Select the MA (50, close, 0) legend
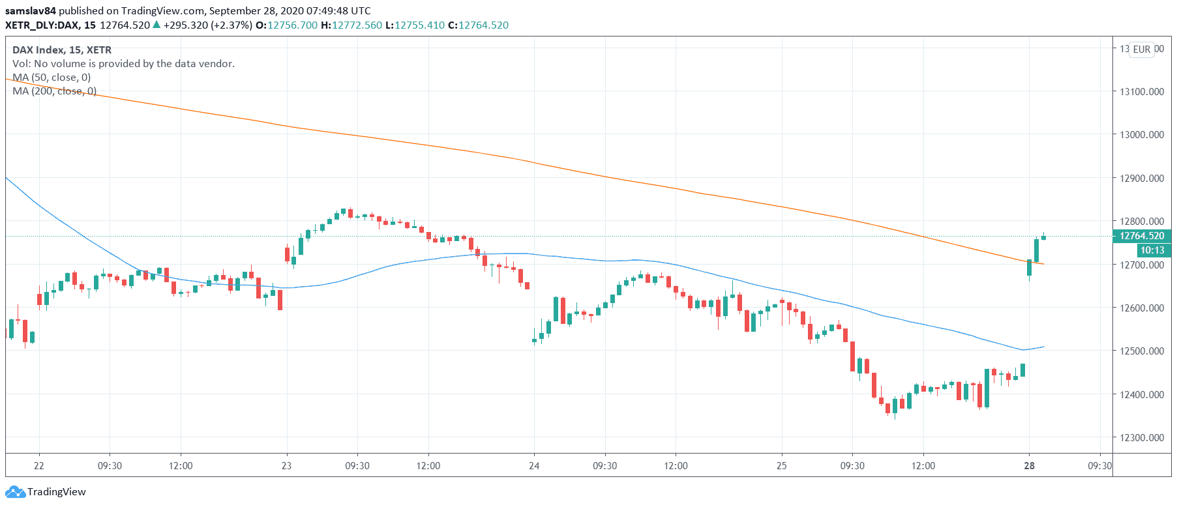 (x=52, y=77)
